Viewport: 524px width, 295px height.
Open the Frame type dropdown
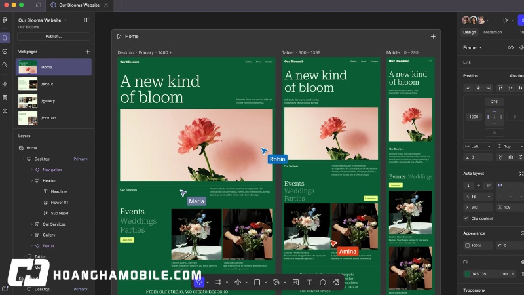pos(472,47)
